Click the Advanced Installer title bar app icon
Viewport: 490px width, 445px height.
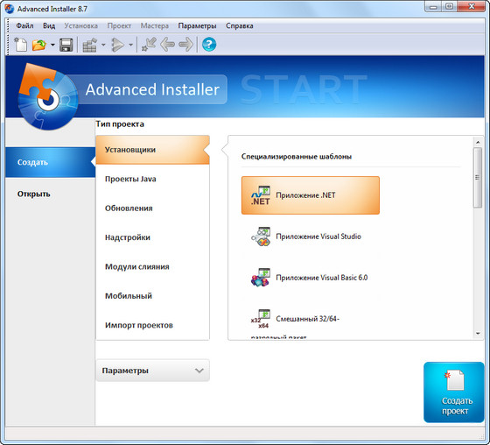(x=10, y=9)
